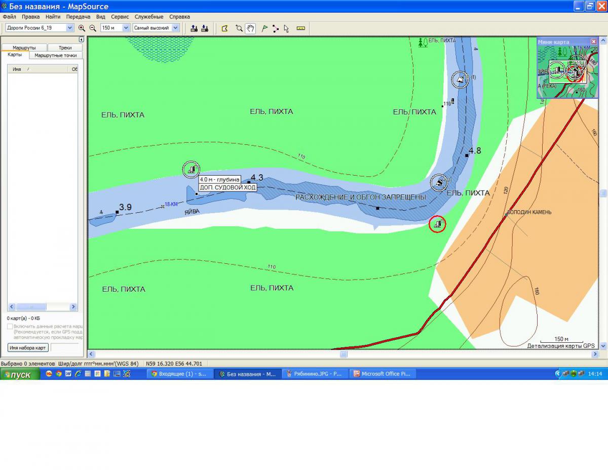
Task: Select the route creation tool
Action: coord(276,28)
